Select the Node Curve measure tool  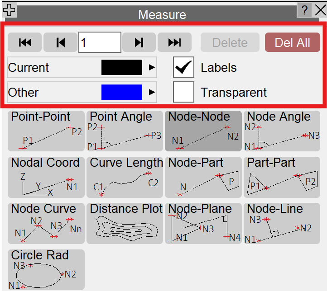(46, 223)
